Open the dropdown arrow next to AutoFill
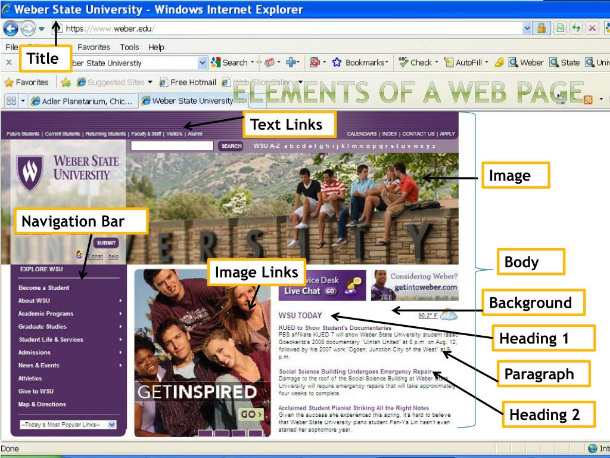 pyautogui.click(x=486, y=62)
